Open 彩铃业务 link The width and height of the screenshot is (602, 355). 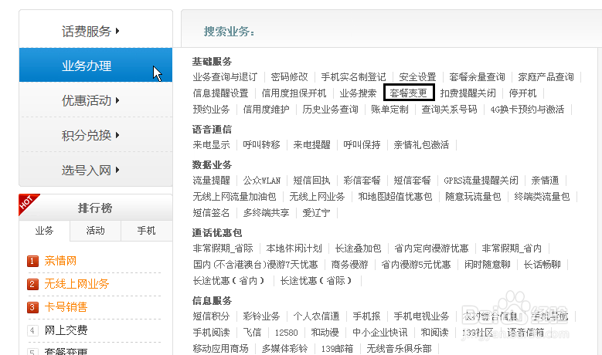pos(261,316)
